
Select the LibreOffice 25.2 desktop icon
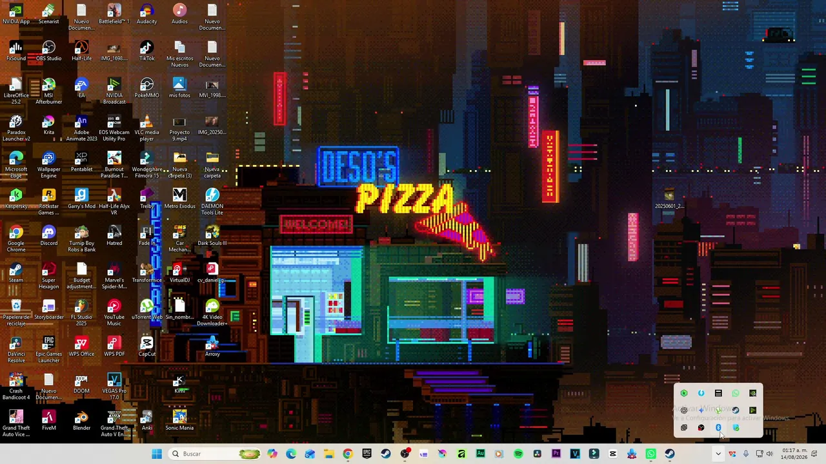(16, 92)
